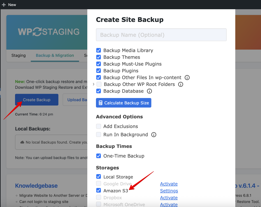Open the Knowledgebase heading link

tap(36, 186)
